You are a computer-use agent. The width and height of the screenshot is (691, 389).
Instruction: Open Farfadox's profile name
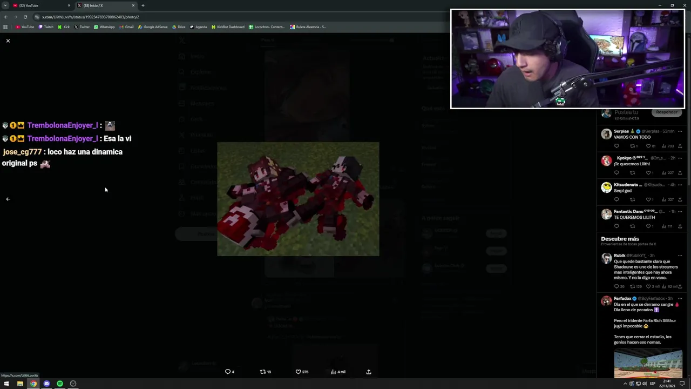(622, 298)
